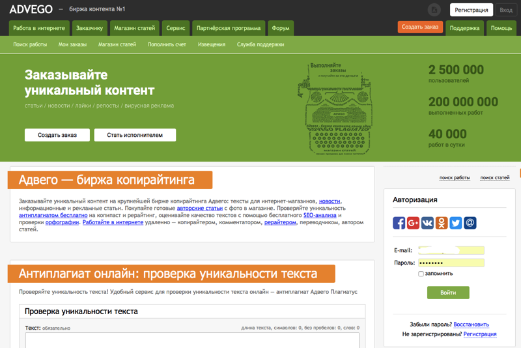Focus the 'Пароль' password field
Image resolution: width=521 pixels, height=348 pixels.
pos(451,263)
